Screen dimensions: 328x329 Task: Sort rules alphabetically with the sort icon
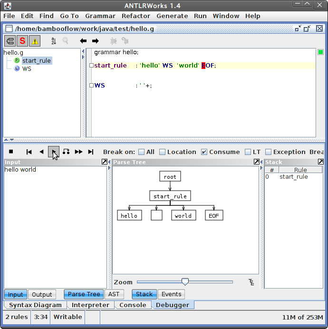coord(54,41)
